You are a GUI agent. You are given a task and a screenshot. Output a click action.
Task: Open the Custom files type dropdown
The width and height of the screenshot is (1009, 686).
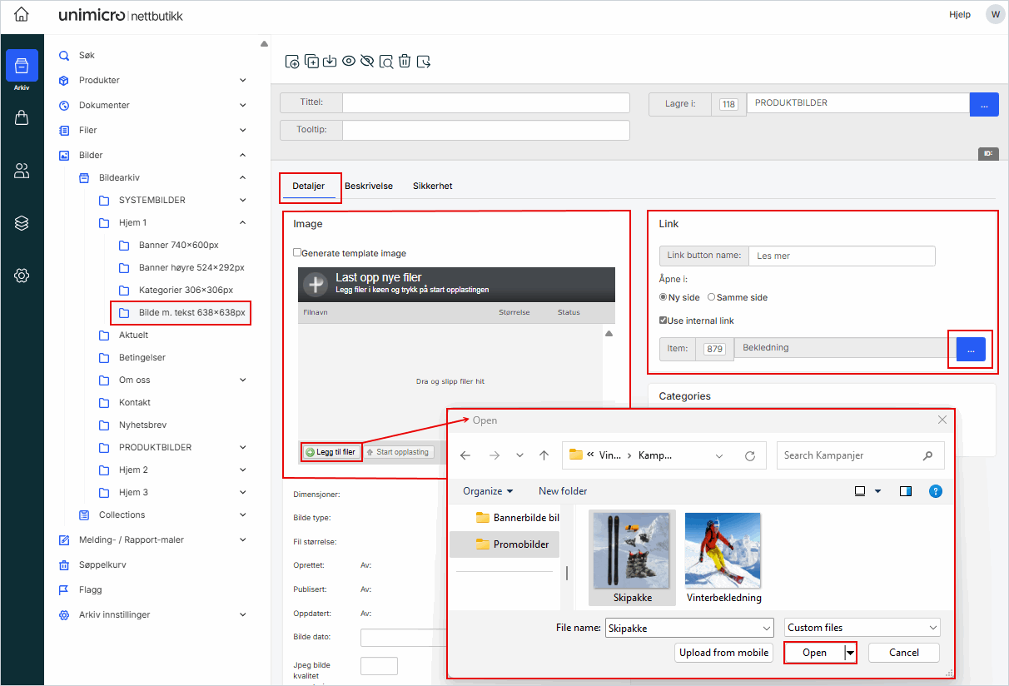point(862,628)
